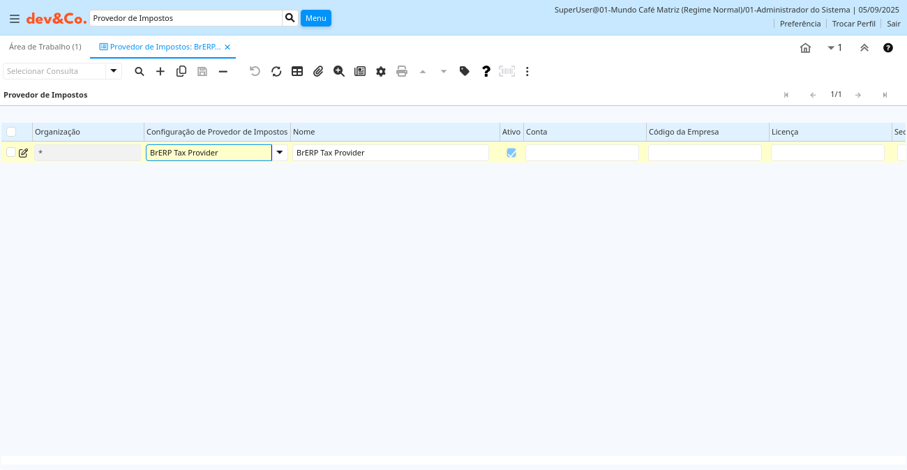
Task: Expand the more options vertical dots menu
Action: coord(527,71)
